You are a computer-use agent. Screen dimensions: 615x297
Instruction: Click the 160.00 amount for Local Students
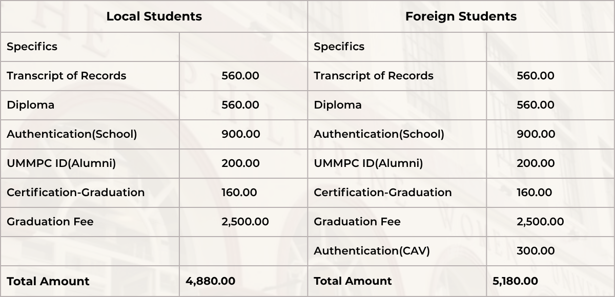click(239, 193)
